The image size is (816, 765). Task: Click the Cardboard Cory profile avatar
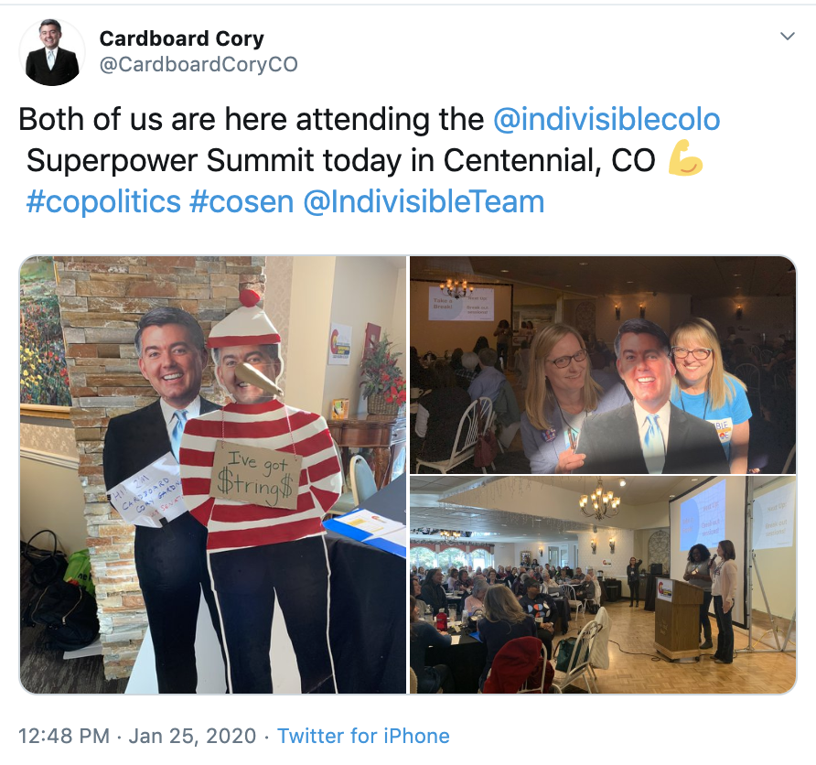[x=51, y=51]
